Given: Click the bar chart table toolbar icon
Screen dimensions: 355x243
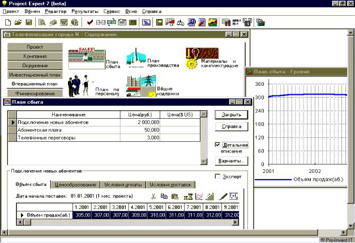Looking at the screenshot, I should pos(226,22).
